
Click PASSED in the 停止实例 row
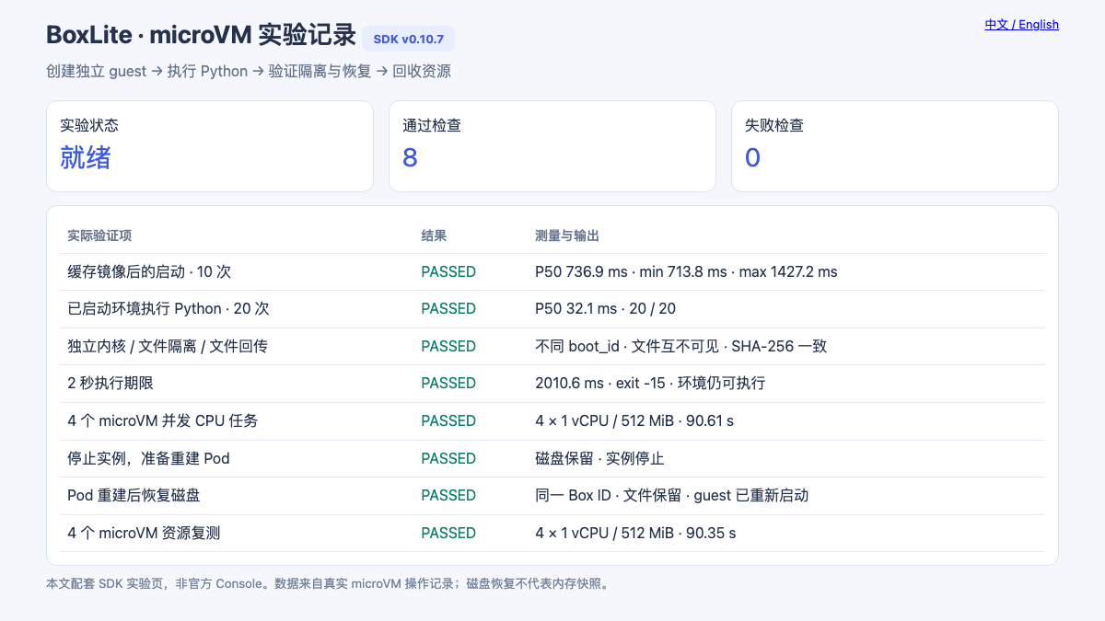(448, 458)
